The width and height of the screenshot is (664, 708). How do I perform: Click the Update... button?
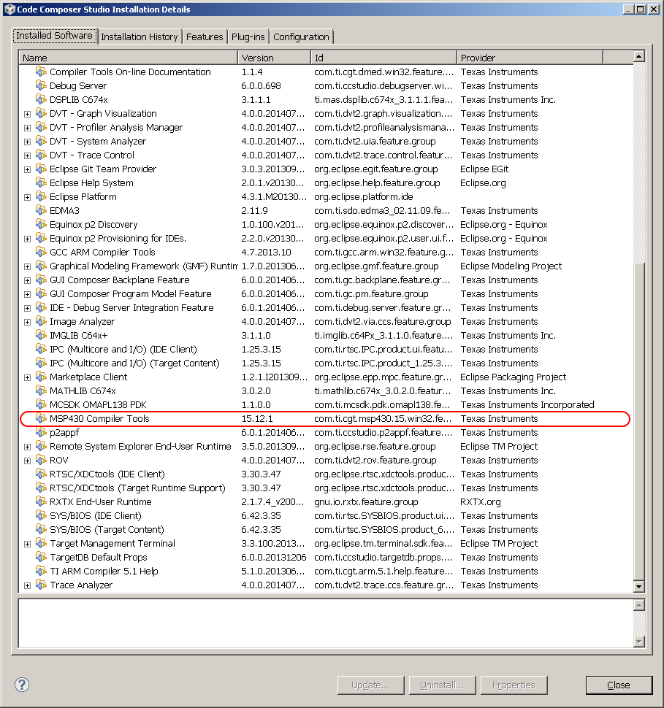[x=370, y=685]
